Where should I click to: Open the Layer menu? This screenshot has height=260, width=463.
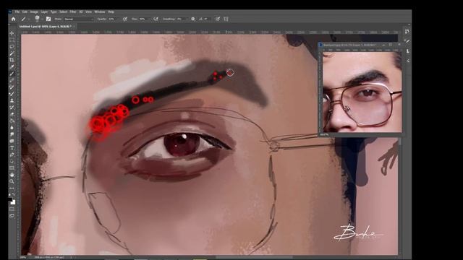[44, 12]
